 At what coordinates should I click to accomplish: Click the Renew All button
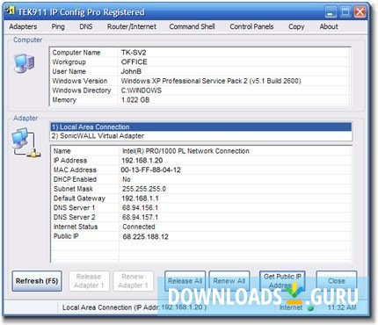click(x=229, y=281)
